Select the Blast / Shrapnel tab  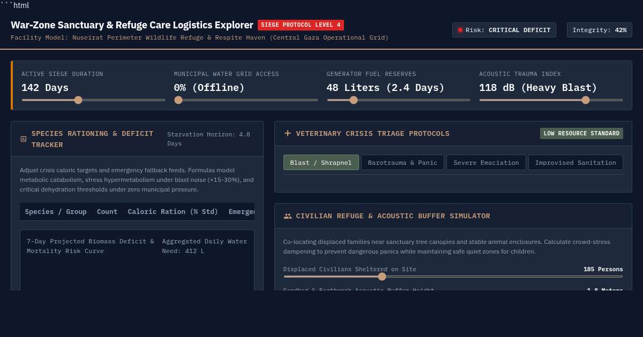(x=321, y=163)
